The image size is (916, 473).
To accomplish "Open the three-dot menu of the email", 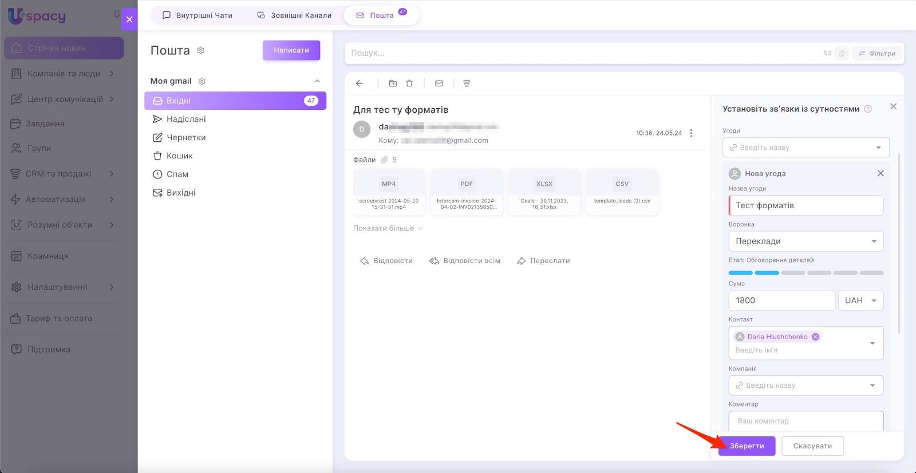I will [x=692, y=133].
